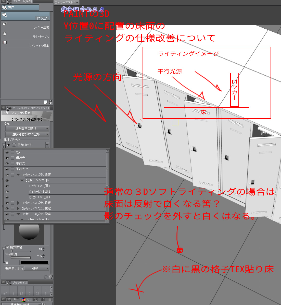Select ロッカーL×3_扉3 in the object list
This screenshot has height=305, width=281.
(x=40, y=197)
